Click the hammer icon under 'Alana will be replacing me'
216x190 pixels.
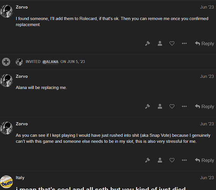coord(147,106)
